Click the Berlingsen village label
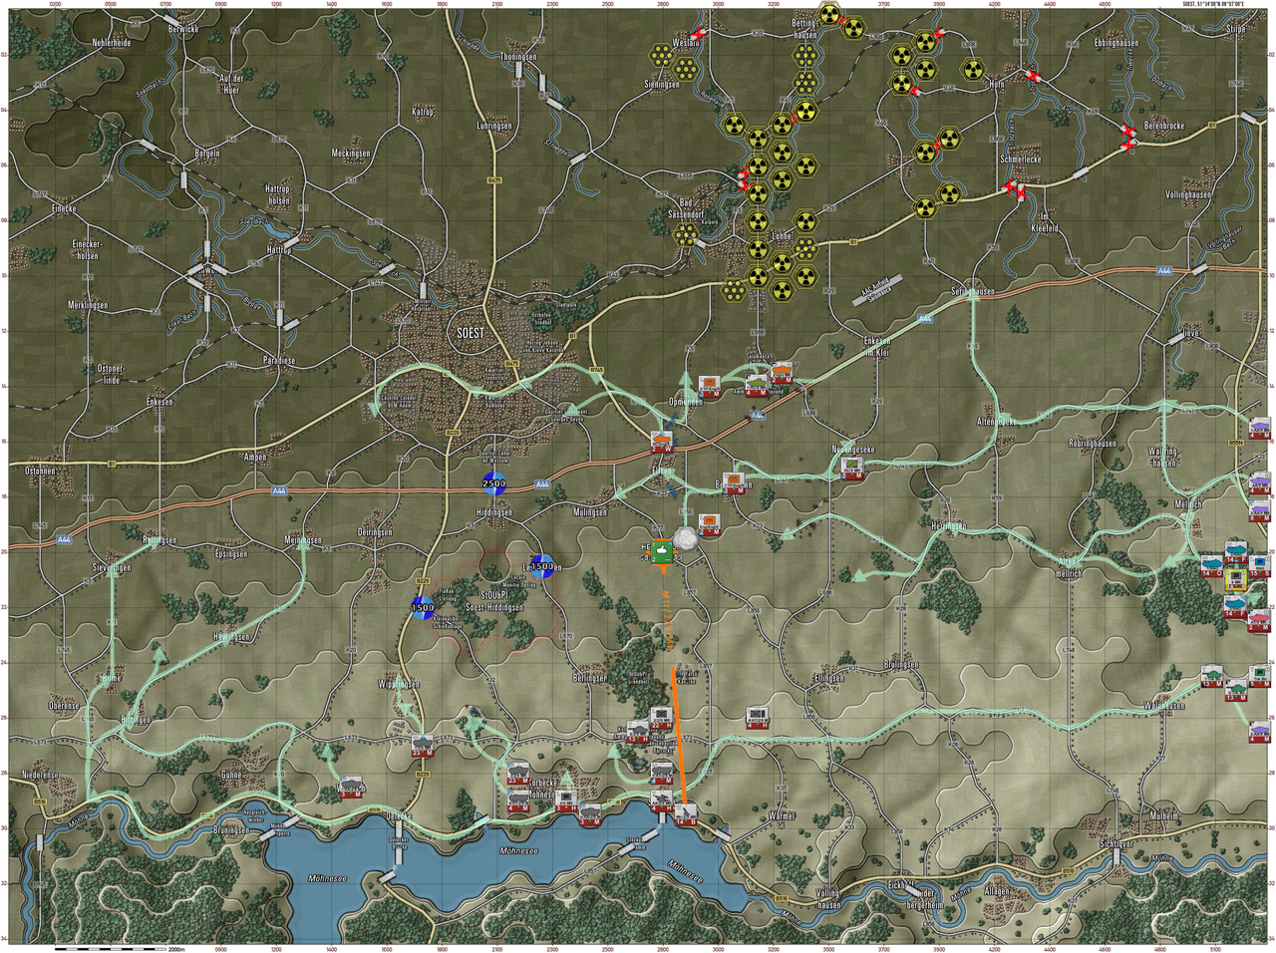Screen dimensions: 1276x953 pyautogui.click(x=590, y=677)
